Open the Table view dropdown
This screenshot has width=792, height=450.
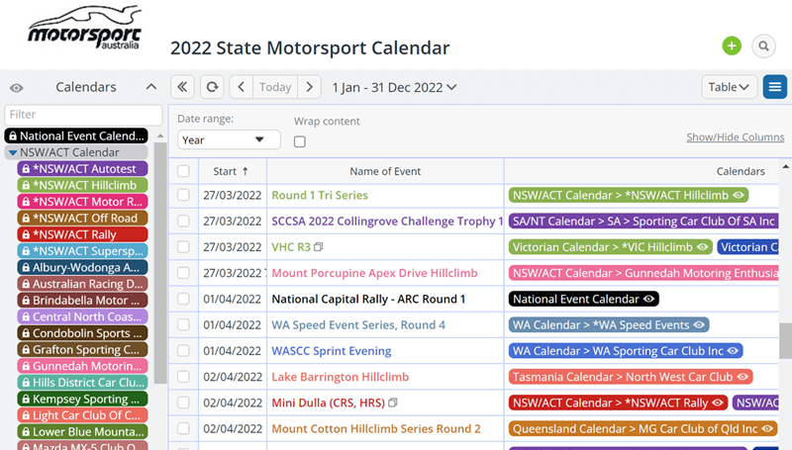[730, 87]
